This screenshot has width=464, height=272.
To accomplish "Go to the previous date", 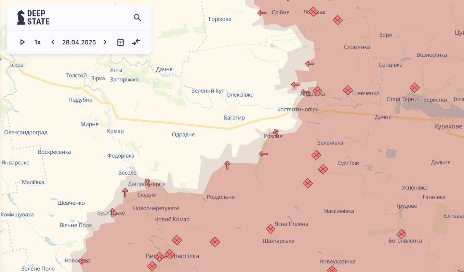I will [53, 42].
